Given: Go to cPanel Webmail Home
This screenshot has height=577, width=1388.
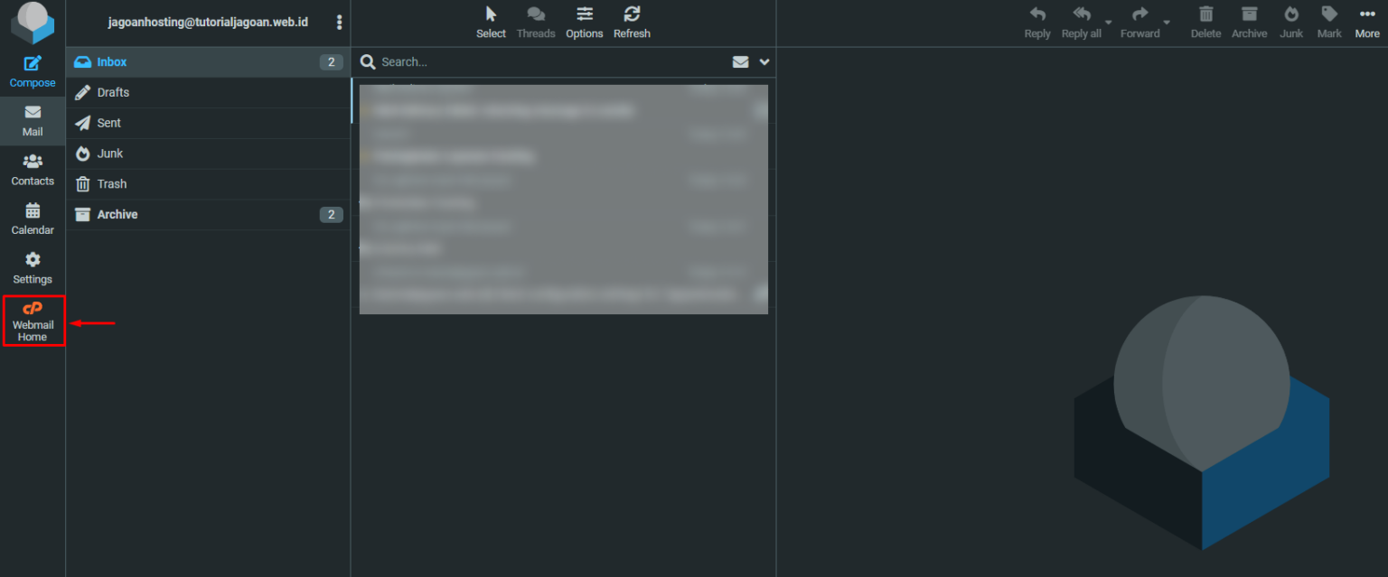Looking at the screenshot, I should click(33, 321).
